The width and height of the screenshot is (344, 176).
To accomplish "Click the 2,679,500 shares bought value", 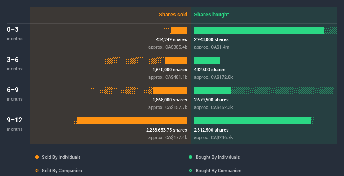I will tap(211, 100).
